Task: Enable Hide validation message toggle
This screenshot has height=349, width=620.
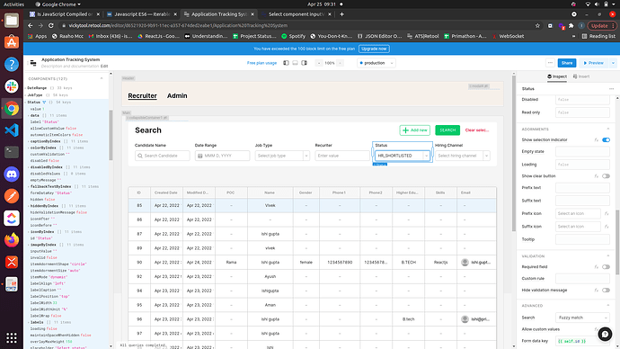Action: click(606, 291)
